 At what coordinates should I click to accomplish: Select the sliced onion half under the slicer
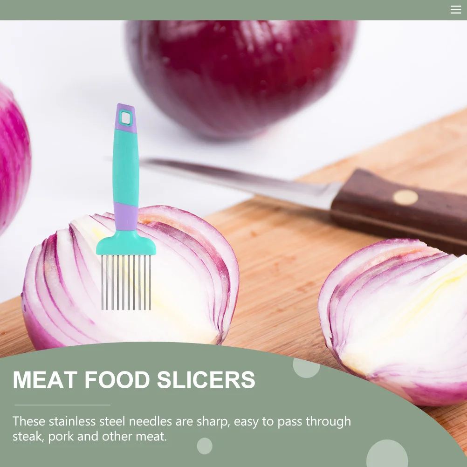click(x=130, y=277)
